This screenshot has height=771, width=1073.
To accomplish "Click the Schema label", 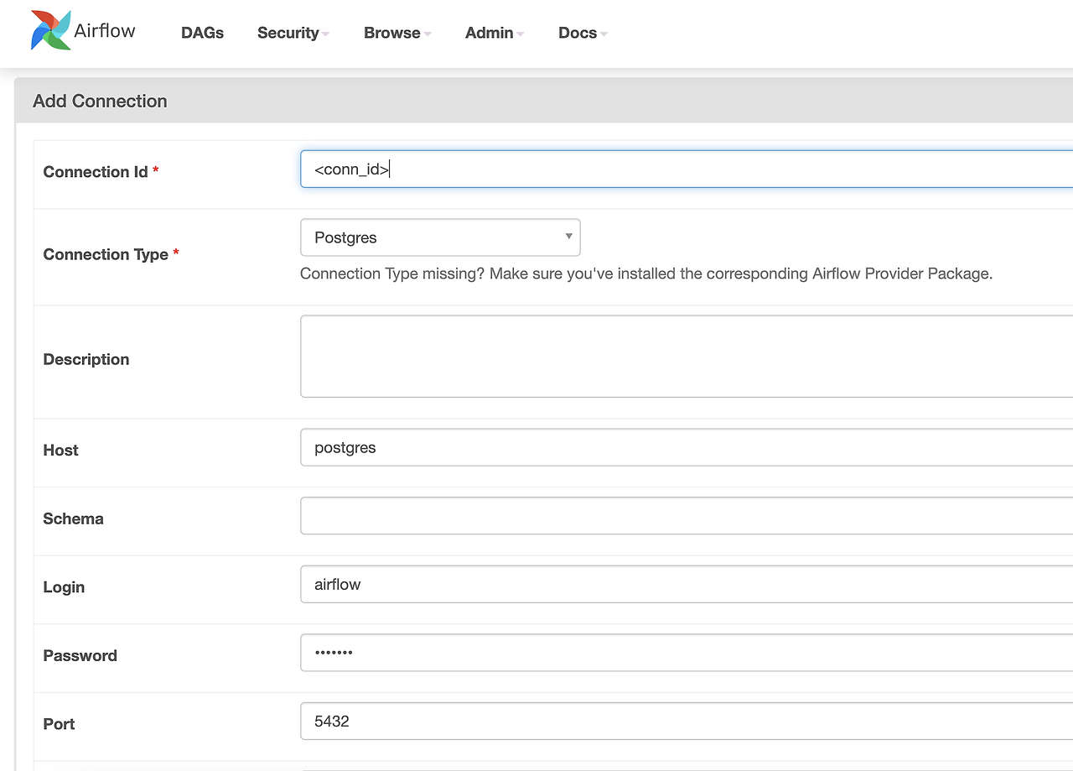I will [73, 518].
